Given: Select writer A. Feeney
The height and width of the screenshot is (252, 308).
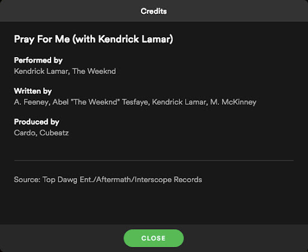Looking at the screenshot, I should pyautogui.click(x=32, y=102).
